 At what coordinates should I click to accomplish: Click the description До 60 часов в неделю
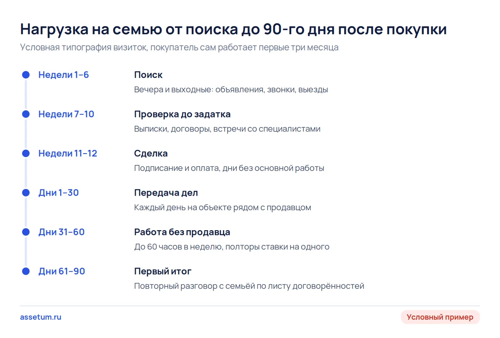pyautogui.click(x=232, y=247)
